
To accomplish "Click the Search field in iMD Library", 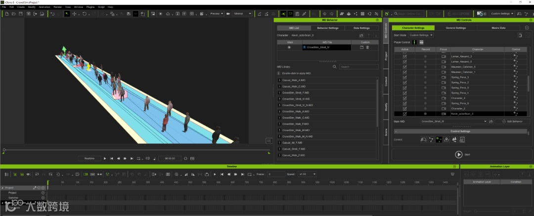I will [x=358, y=66].
